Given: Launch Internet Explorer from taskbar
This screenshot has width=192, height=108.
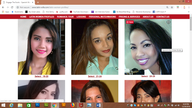Looking at the screenshot, I should click(x=11, y=105).
